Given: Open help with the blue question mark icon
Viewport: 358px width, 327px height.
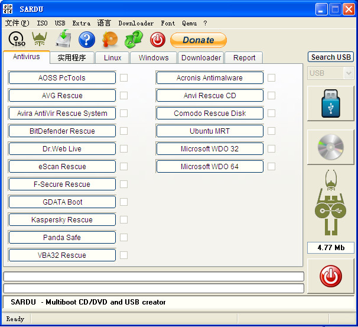Looking at the screenshot, I should pyautogui.click(x=87, y=40).
